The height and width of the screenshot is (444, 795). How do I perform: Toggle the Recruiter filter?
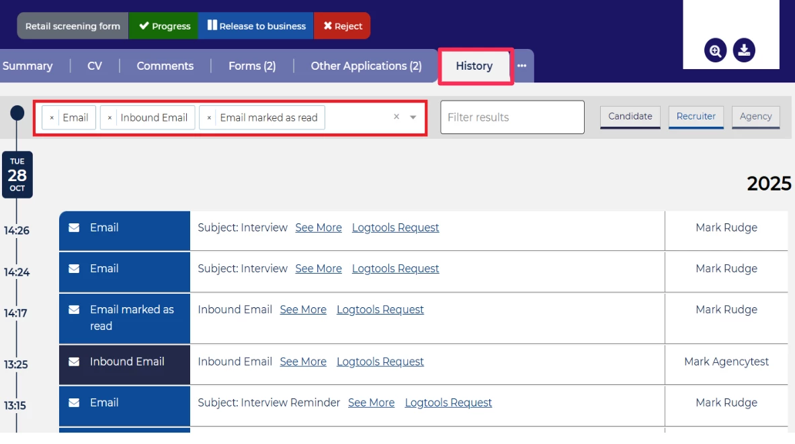[x=696, y=117]
